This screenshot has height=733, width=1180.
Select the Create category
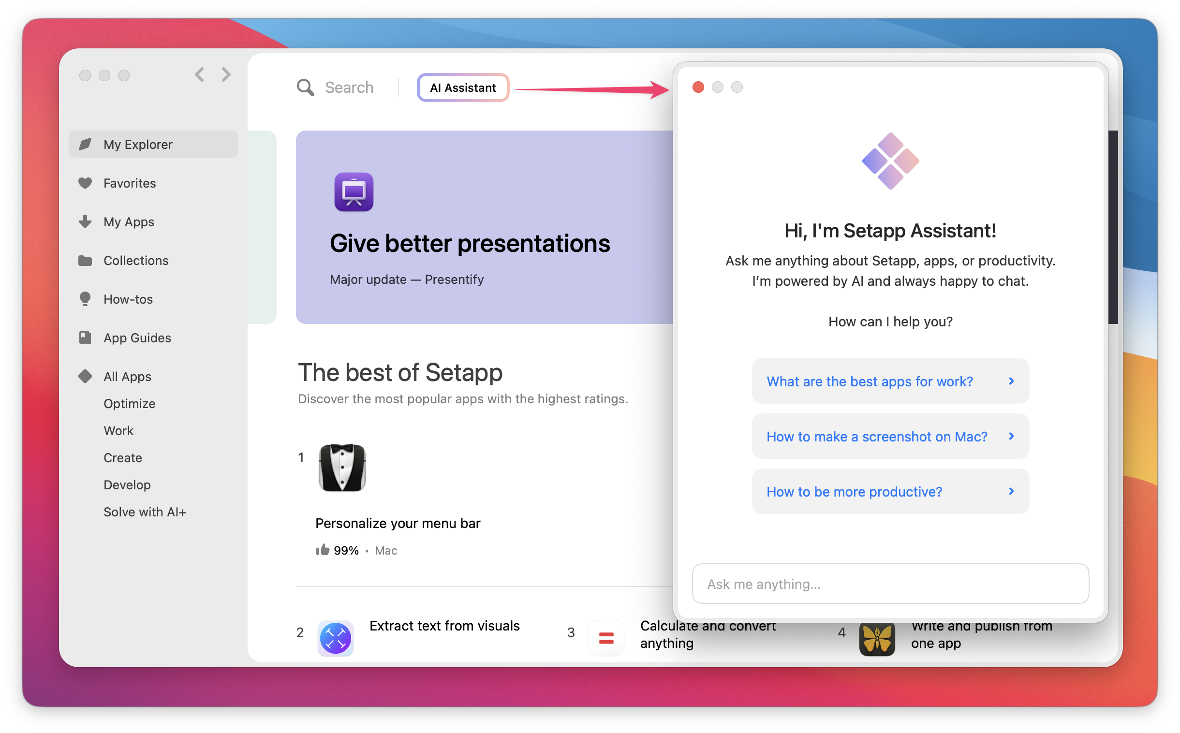pos(123,458)
